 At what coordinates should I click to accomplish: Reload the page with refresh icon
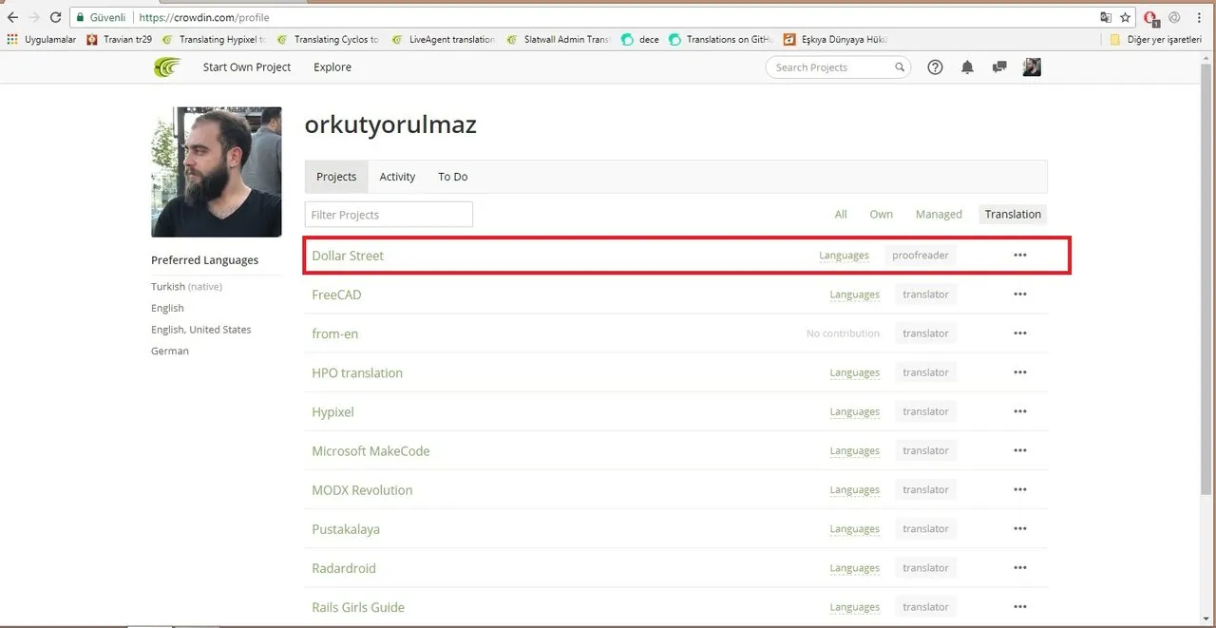click(55, 17)
